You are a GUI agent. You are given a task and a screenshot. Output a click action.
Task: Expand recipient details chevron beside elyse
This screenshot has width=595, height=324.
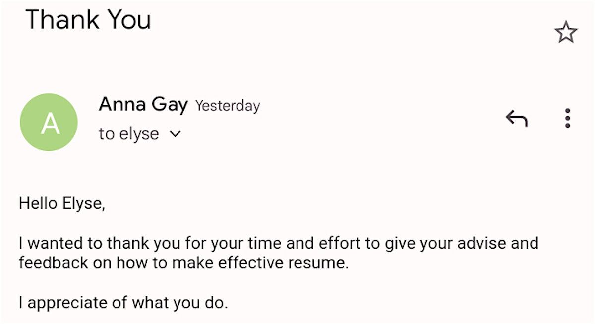(176, 134)
